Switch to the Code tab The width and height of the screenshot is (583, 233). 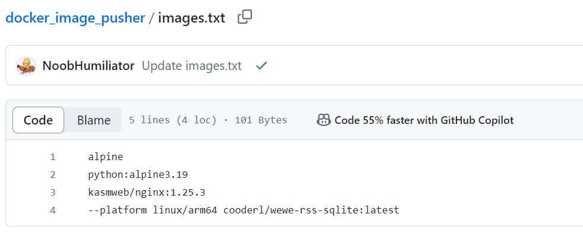[x=38, y=120]
